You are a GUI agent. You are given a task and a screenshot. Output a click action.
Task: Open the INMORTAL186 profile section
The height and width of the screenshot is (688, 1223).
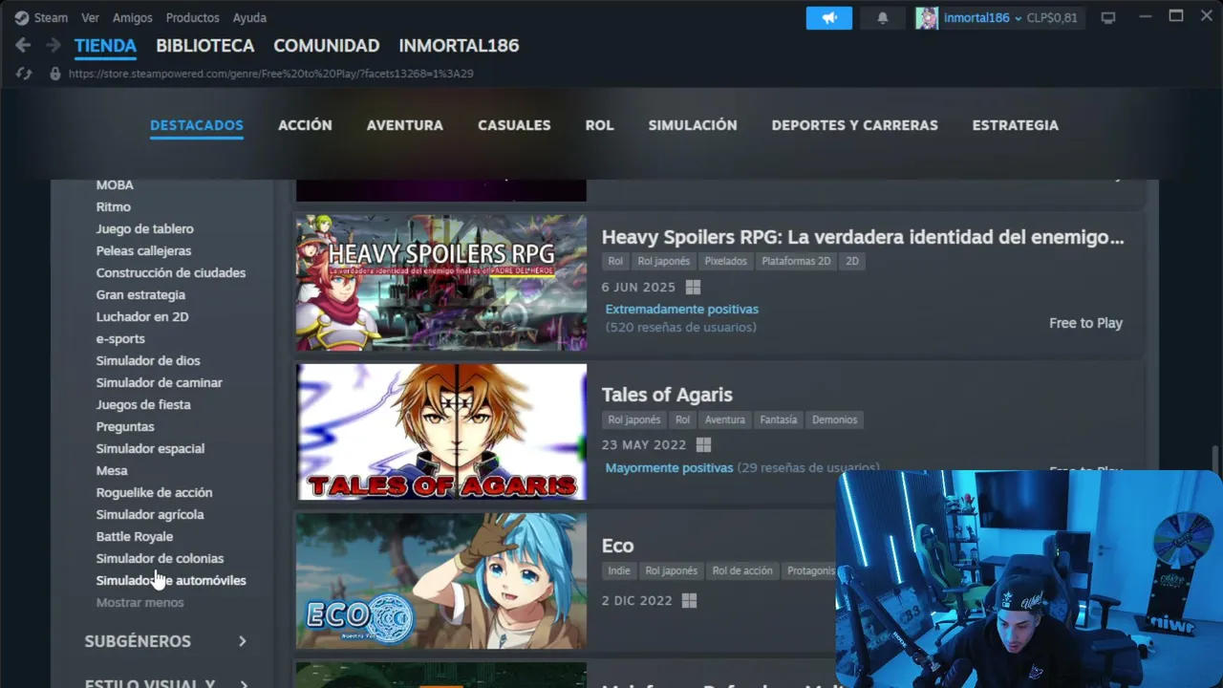coord(459,46)
